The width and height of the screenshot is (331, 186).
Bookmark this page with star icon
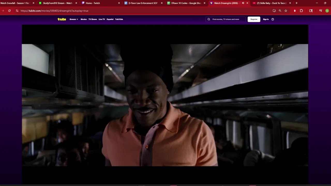coord(286,11)
